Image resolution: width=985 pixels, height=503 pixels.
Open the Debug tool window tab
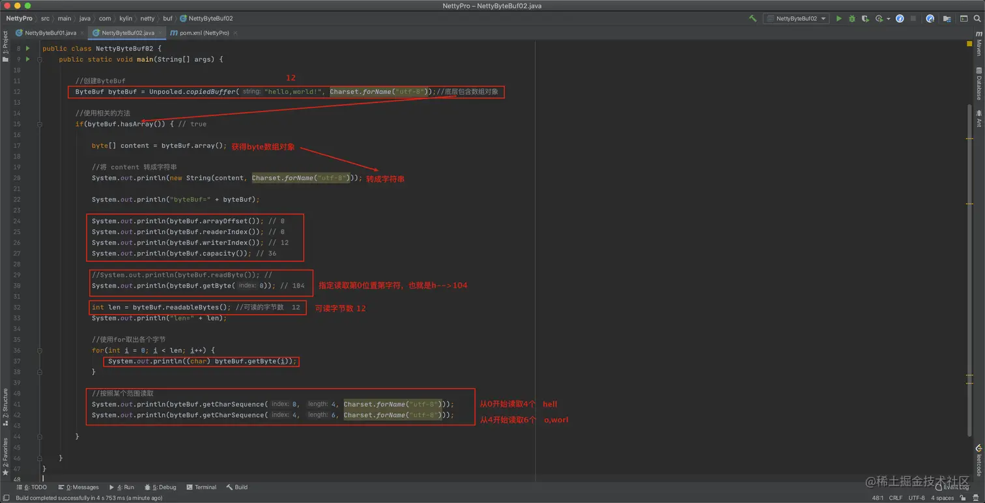pyautogui.click(x=160, y=487)
